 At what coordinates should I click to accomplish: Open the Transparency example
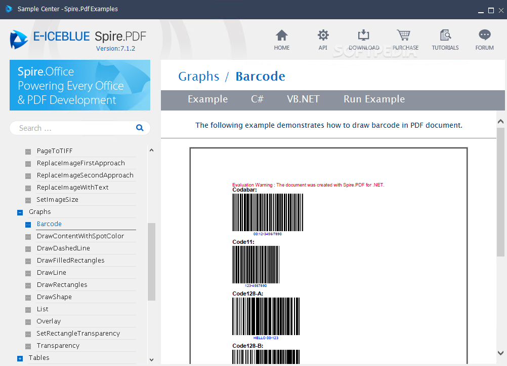pos(58,346)
